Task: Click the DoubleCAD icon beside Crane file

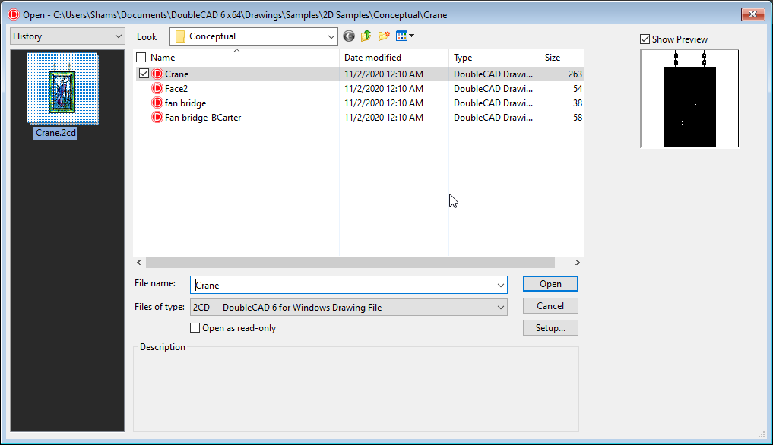Action: click(157, 74)
